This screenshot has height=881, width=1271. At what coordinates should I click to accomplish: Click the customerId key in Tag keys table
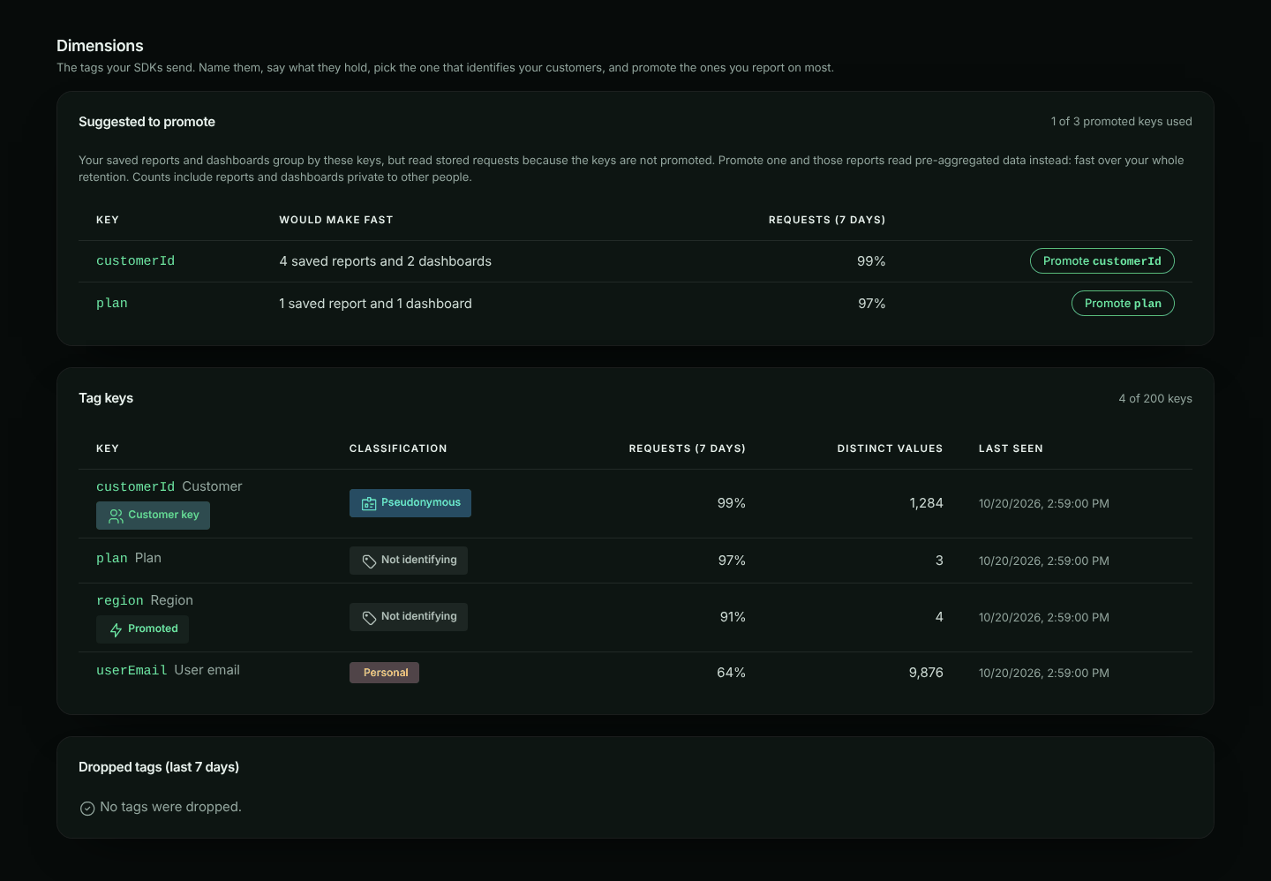135,487
